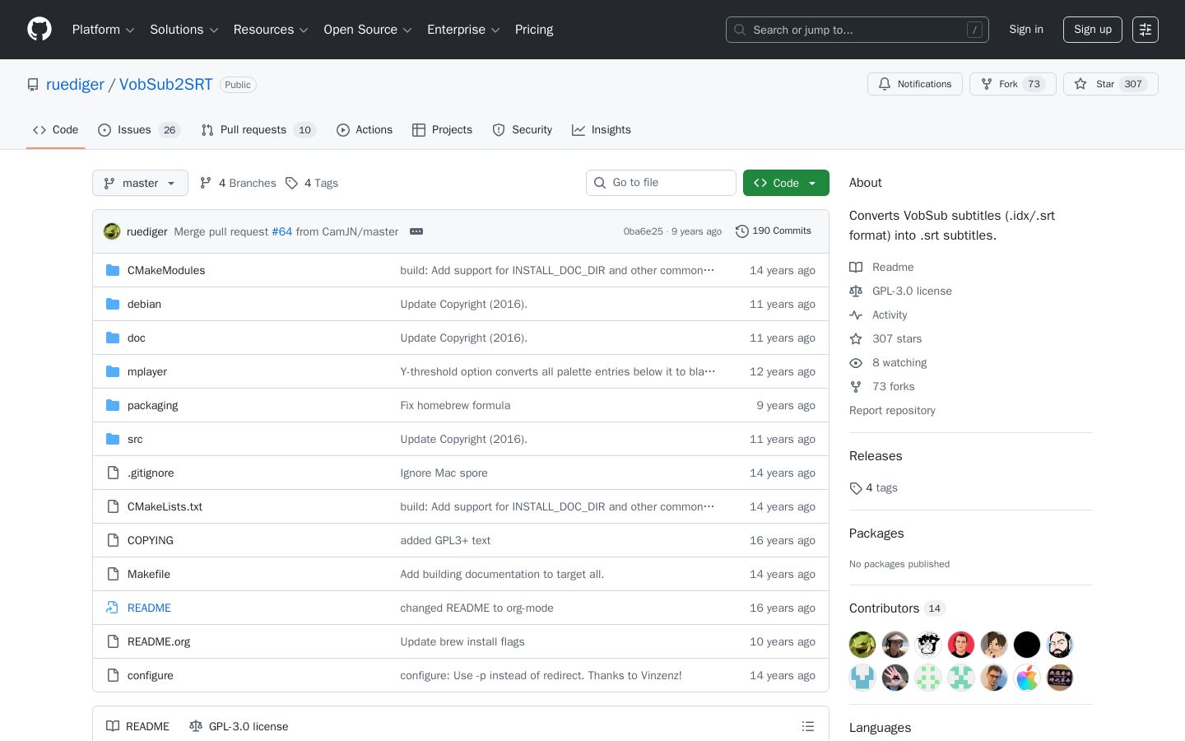The width and height of the screenshot is (1185, 741).
Task: Switch to the Security tab
Action: pos(523,130)
